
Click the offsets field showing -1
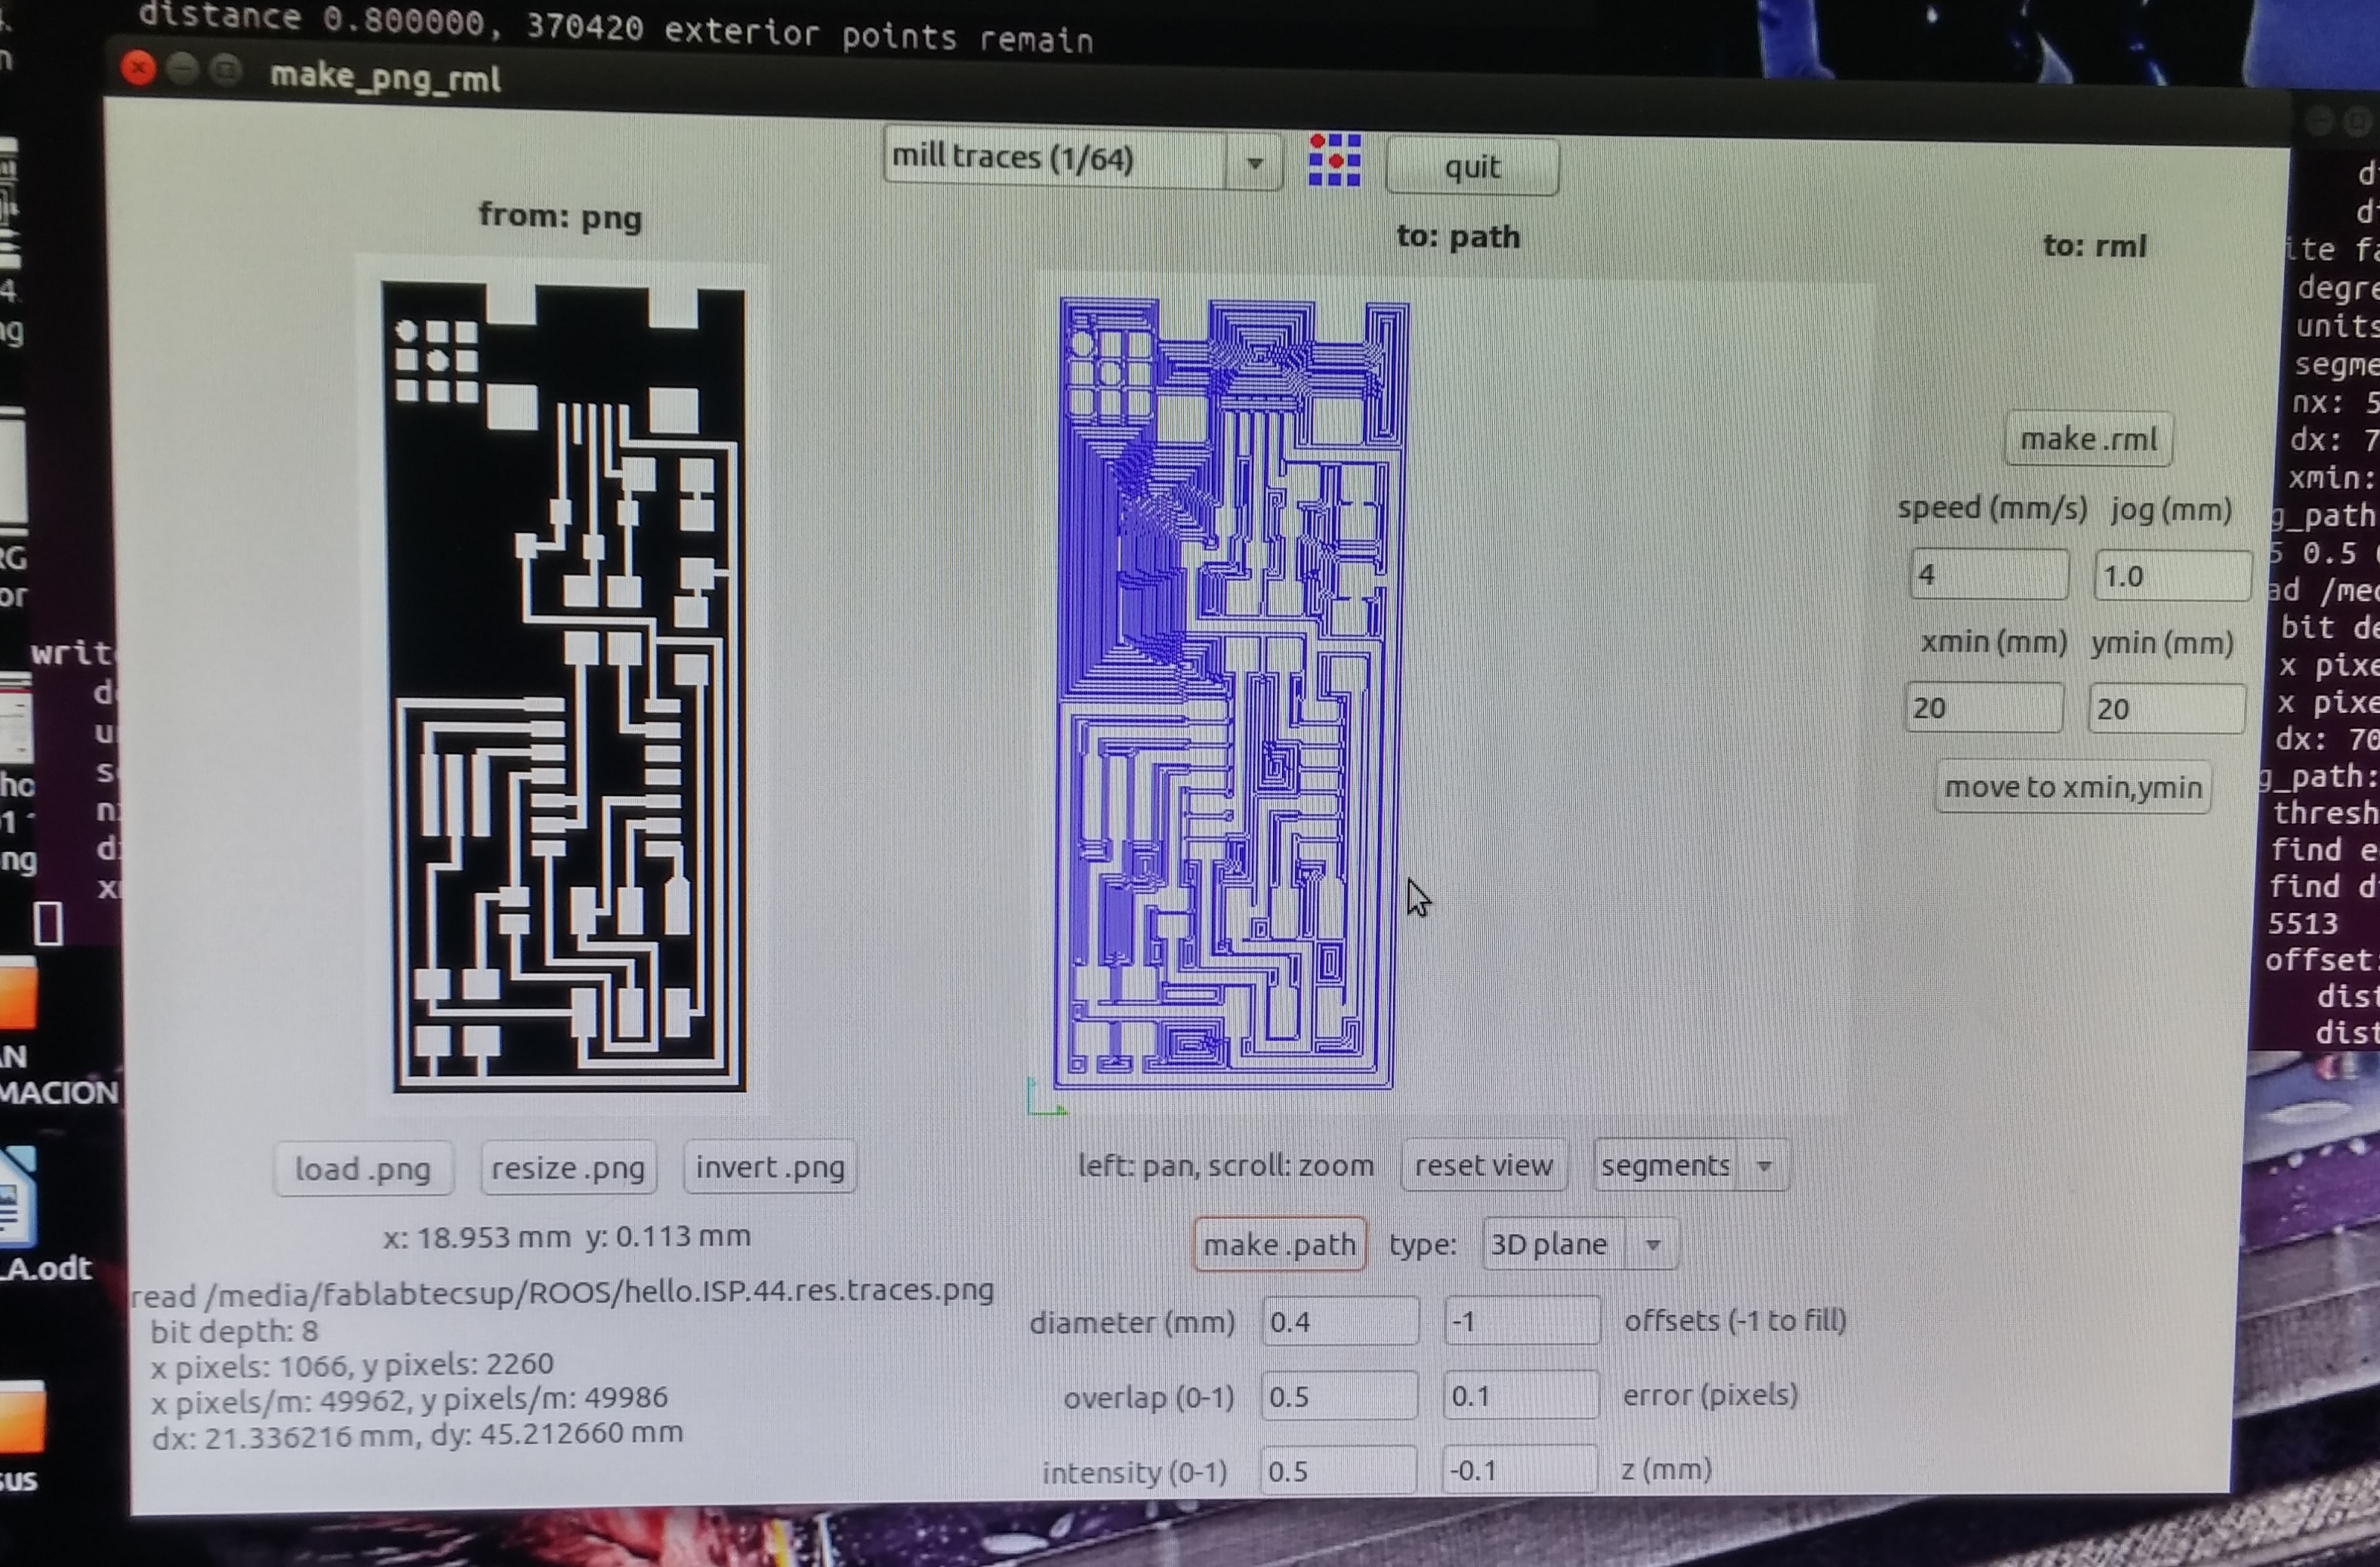[x=1521, y=1322]
